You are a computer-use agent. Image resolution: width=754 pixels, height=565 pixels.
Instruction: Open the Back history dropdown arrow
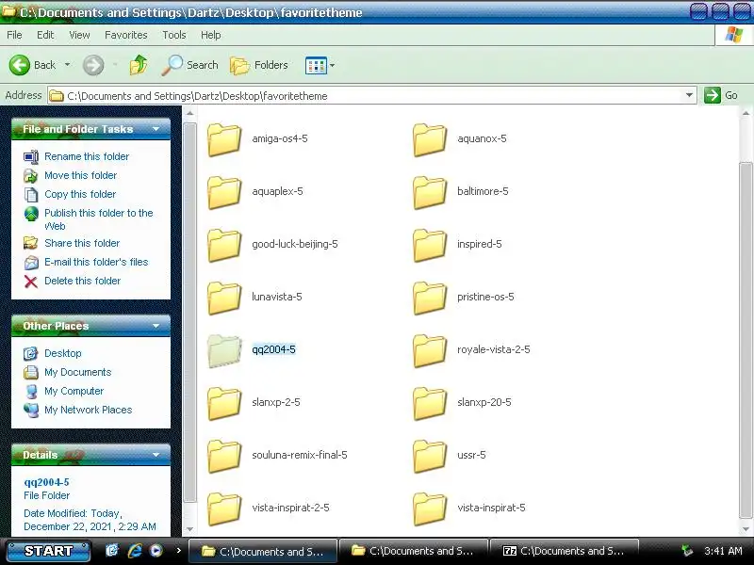67,64
